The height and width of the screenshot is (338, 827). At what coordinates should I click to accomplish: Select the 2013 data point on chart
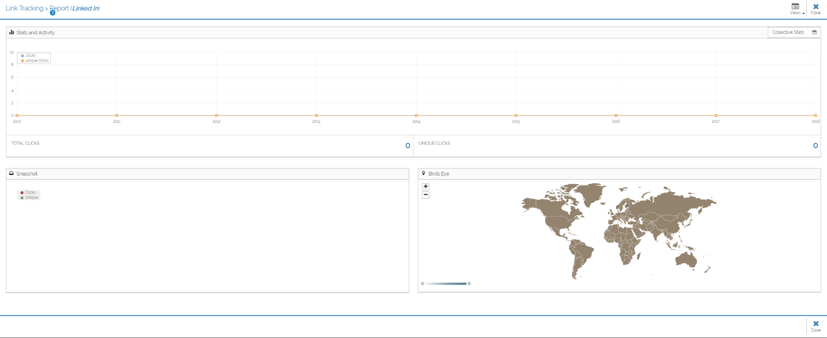316,116
